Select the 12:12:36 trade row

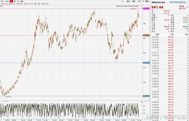point(170,37)
